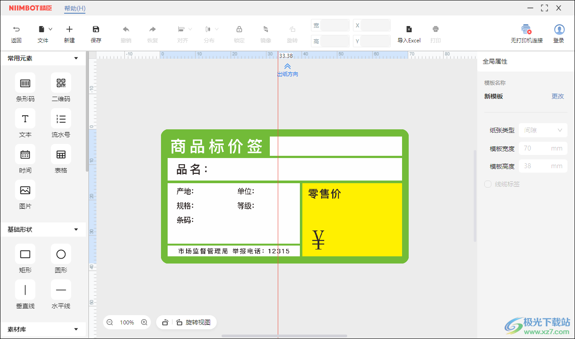Zoom in with the plus magnifier
Image resolution: width=575 pixels, height=339 pixels.
(144, 322)
